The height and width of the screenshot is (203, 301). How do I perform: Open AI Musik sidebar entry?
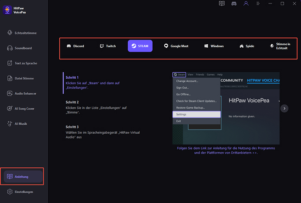point(23,124)
